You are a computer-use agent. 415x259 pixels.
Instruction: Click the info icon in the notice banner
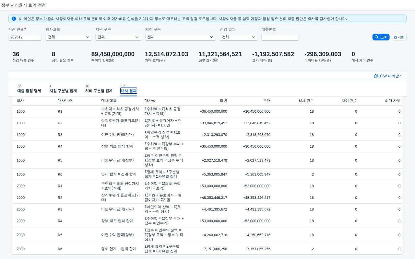pyautogui.click(x=14, y=19)
